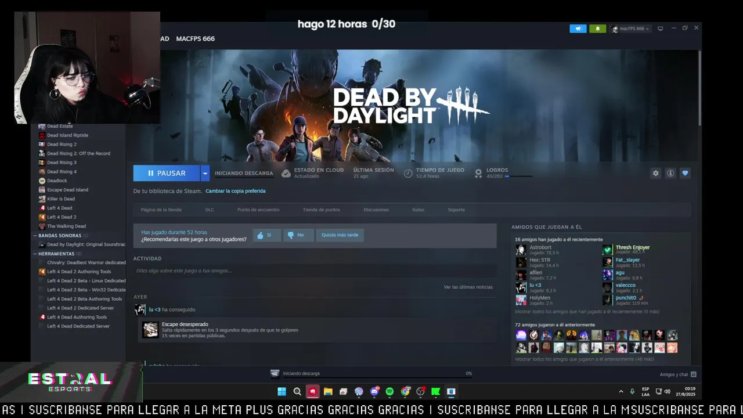This screenshot has width=743, height=418.
Task: Select Dead by Daylight: Original Soundtrack
Action: (86, 244)
